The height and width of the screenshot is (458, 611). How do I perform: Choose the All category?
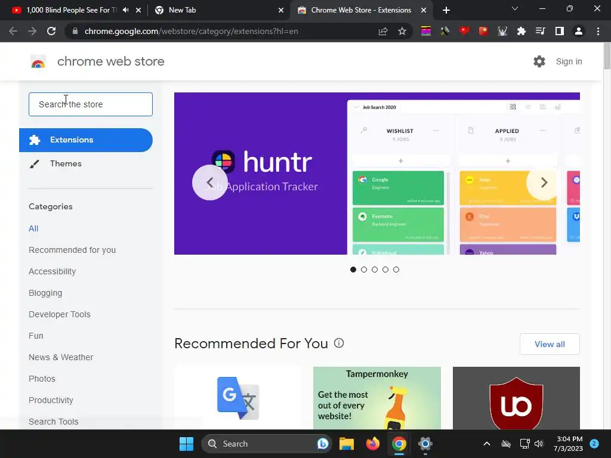tap(33, 228)
